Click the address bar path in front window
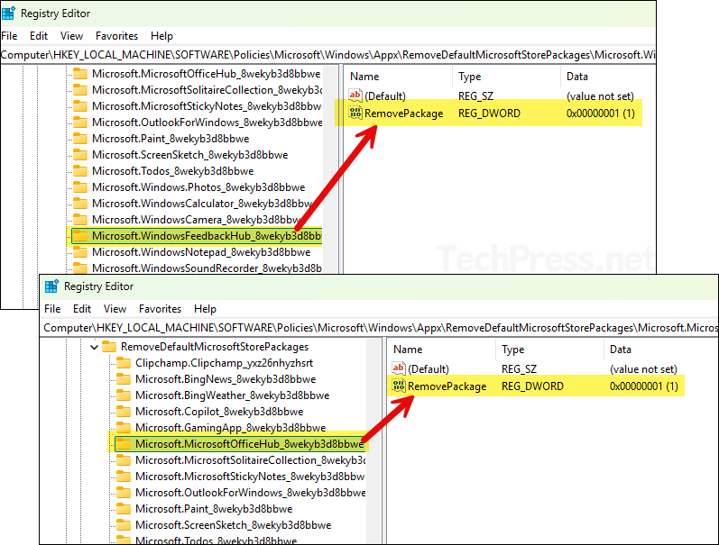719x545 pixels. point(381,328)
